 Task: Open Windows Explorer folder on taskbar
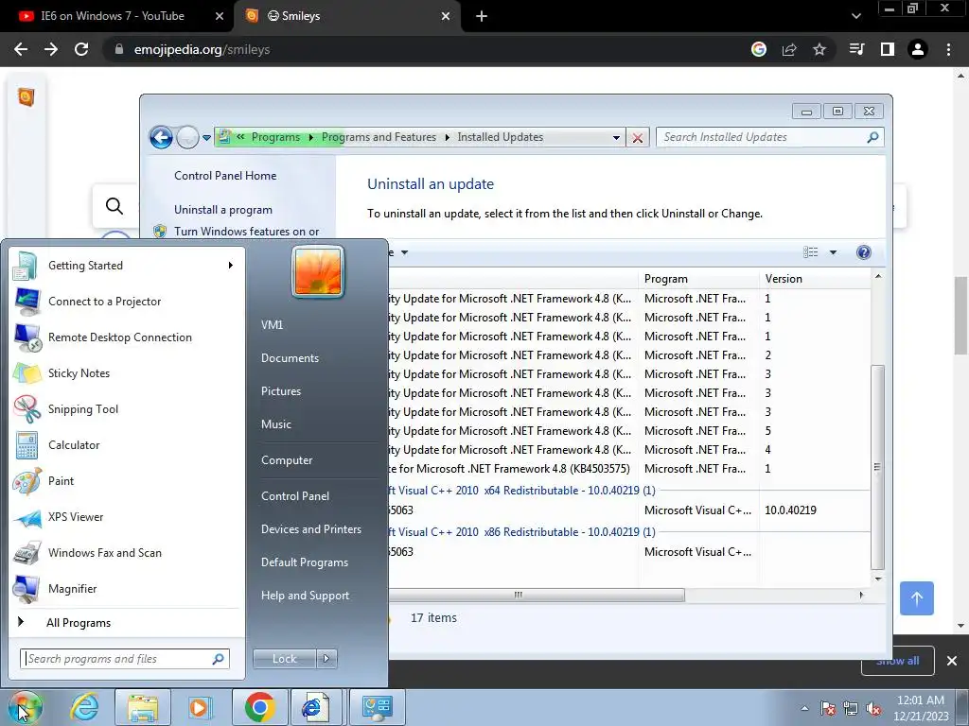click(143, 707)
